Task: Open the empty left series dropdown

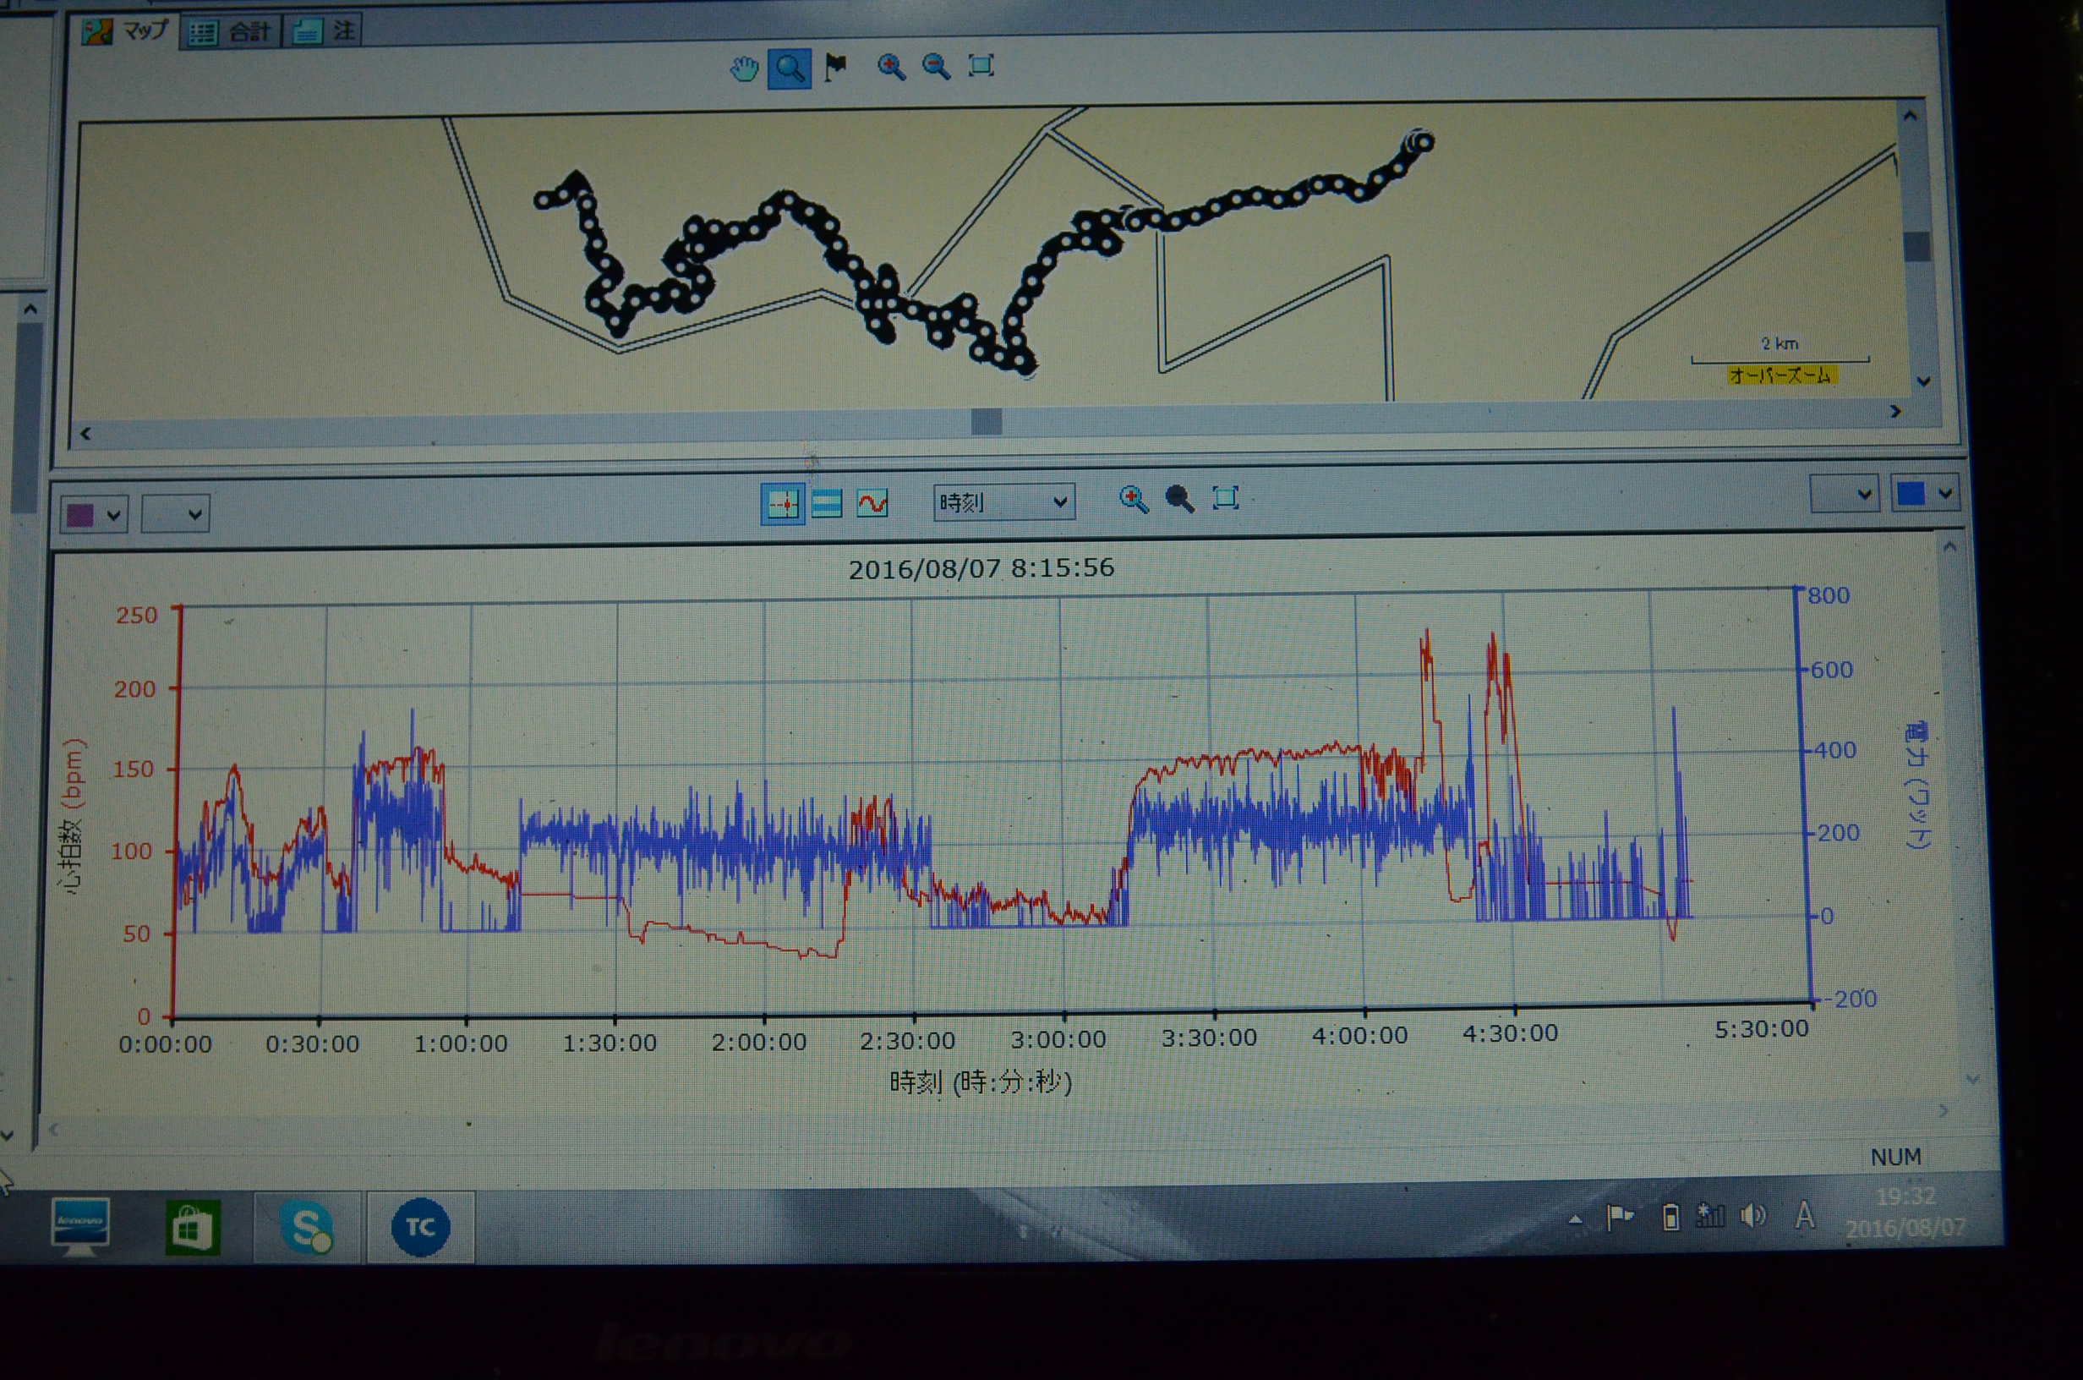Action: click(x=175, y=513)
